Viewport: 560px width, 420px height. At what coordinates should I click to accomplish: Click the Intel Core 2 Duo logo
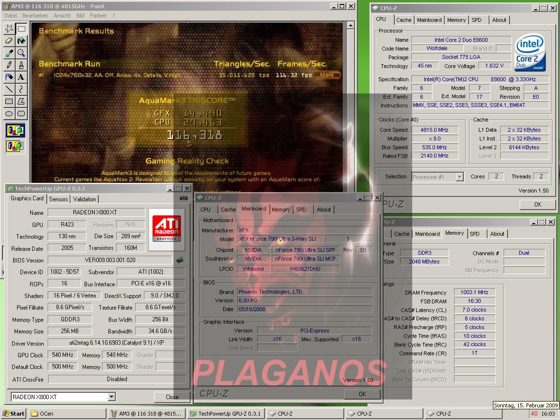(530, 52)
